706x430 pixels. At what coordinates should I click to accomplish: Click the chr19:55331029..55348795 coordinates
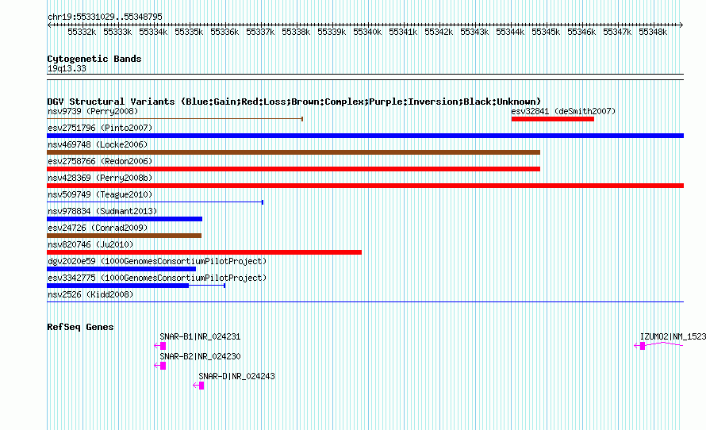pos(105,17)
